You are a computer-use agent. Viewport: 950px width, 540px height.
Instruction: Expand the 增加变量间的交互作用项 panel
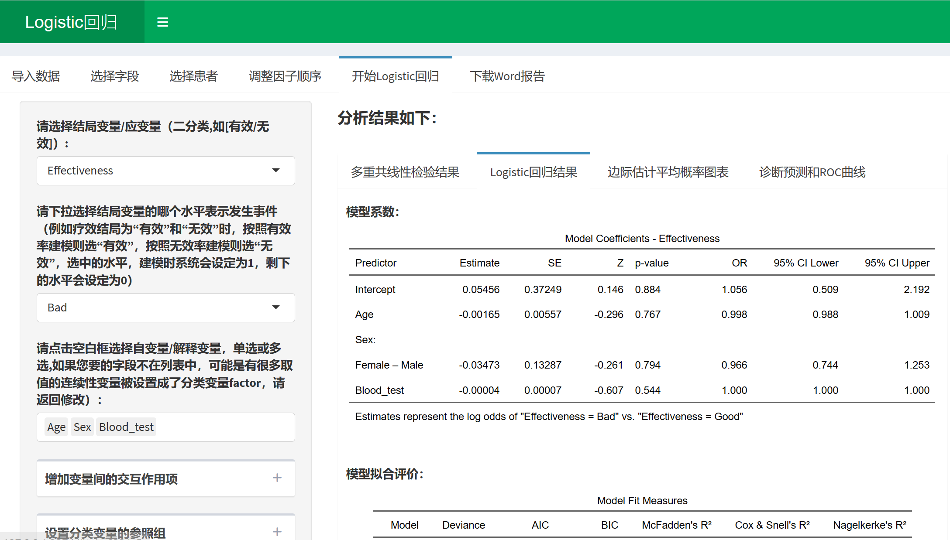tap(111, 479)
